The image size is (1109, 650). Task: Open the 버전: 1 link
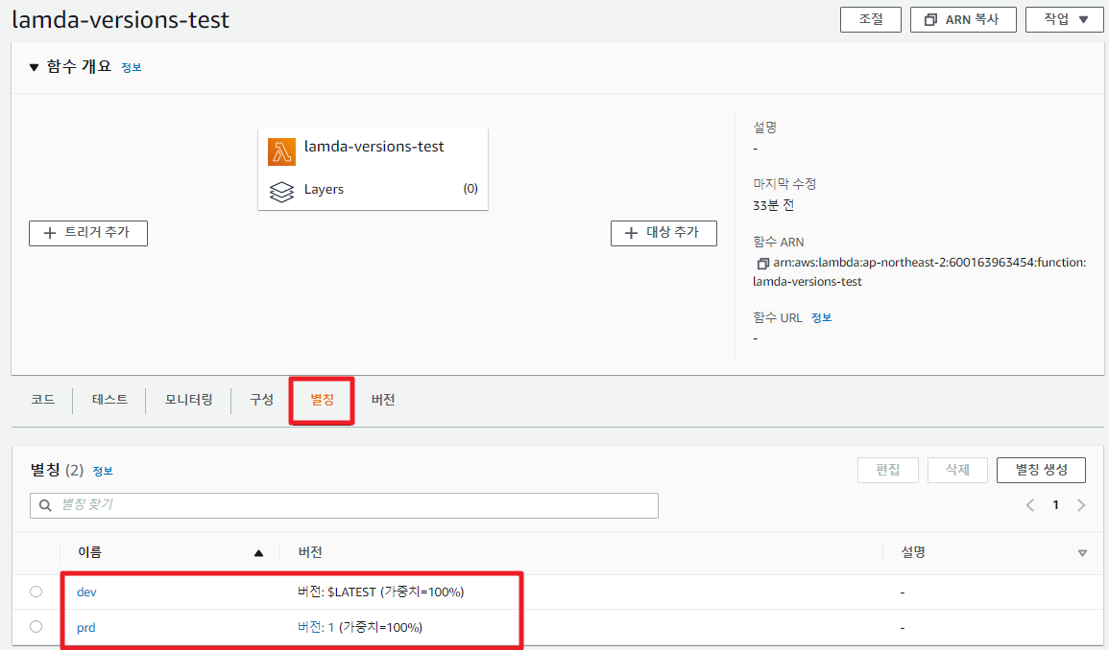pyautogui.click(x=316, y=627)
